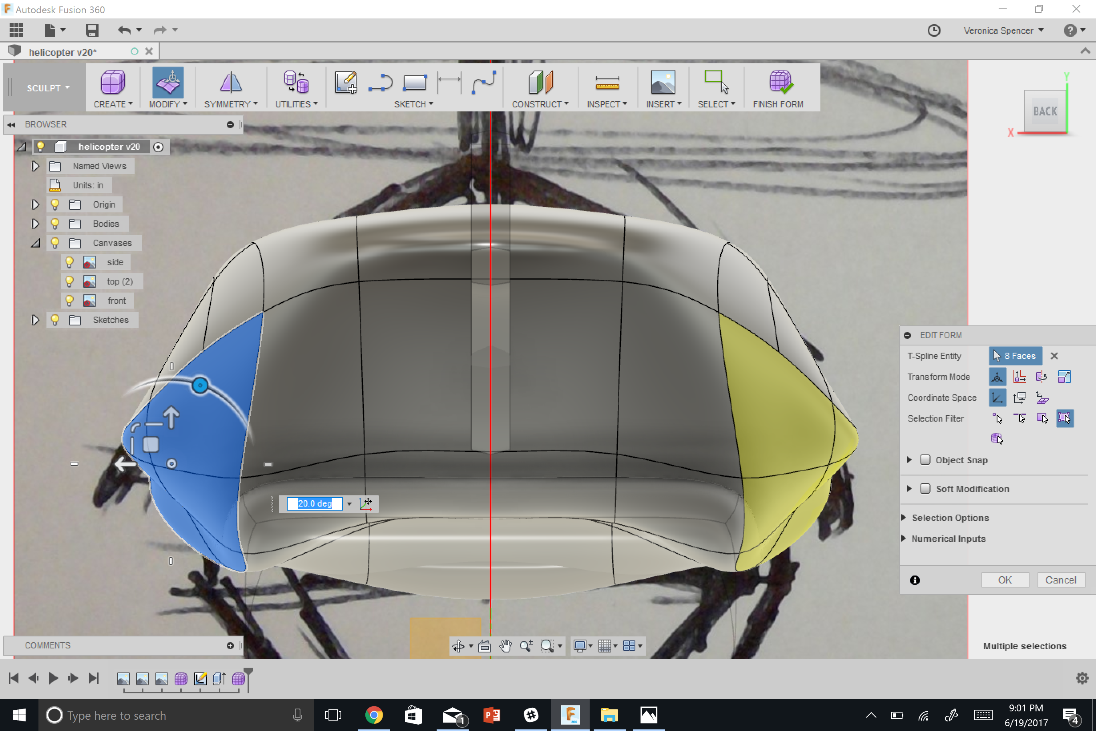Click the 8 Faces selection button
This screenshot has width=1096, height=731.
1015,356
